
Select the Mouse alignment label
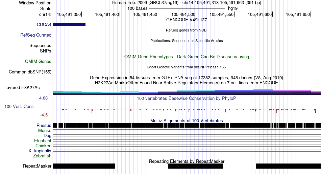[x=45, y=131]
